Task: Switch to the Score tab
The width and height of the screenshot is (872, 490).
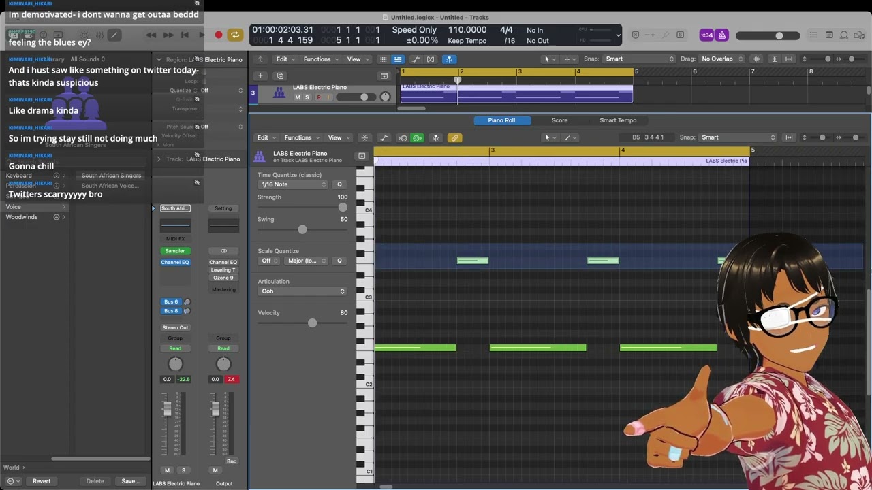Action: pos(559,120)
